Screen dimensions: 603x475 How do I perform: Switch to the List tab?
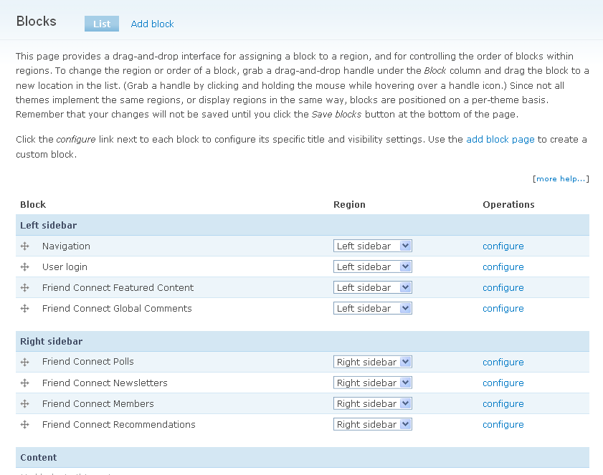click(x=101, y=24)
